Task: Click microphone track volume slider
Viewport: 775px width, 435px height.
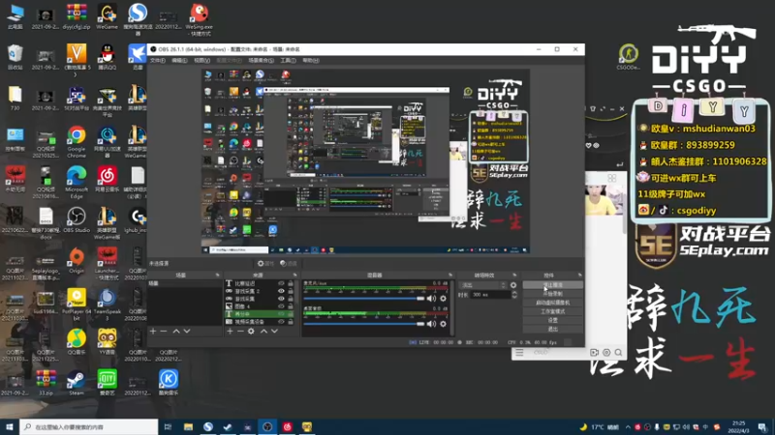Action: click(x=364, y=299)
